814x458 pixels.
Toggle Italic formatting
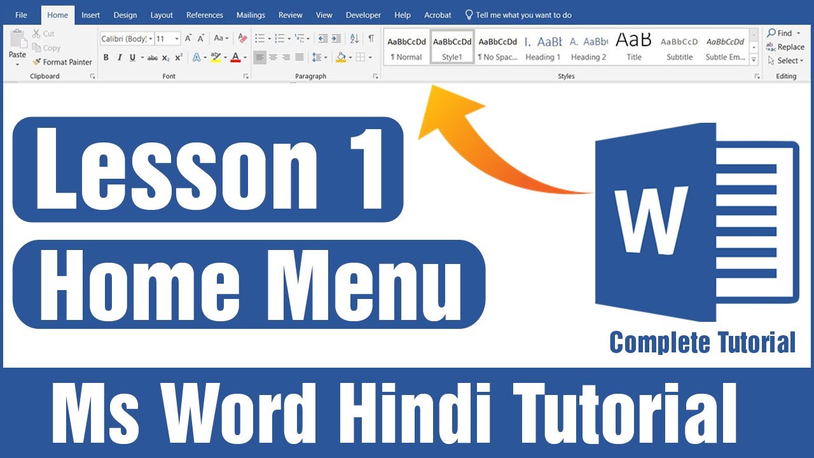[119, 58]
